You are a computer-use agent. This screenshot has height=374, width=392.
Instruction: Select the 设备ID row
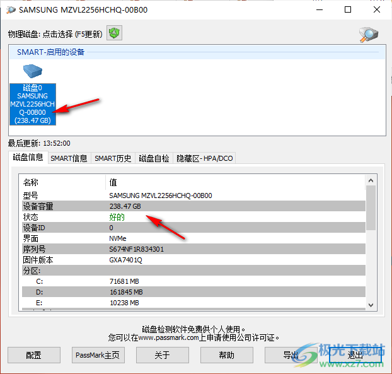tap(193, 228)
